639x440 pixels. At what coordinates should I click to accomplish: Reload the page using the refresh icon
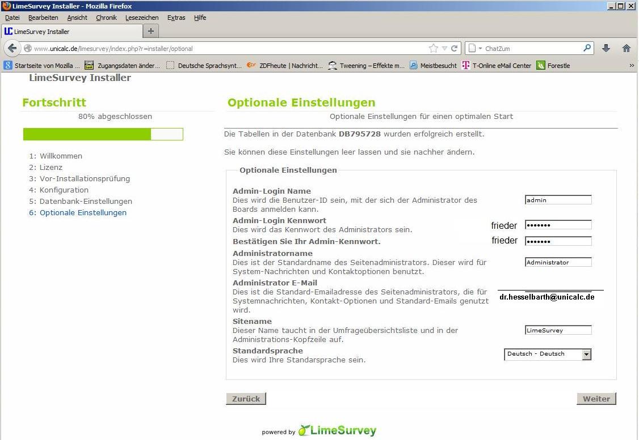(454, 49)
